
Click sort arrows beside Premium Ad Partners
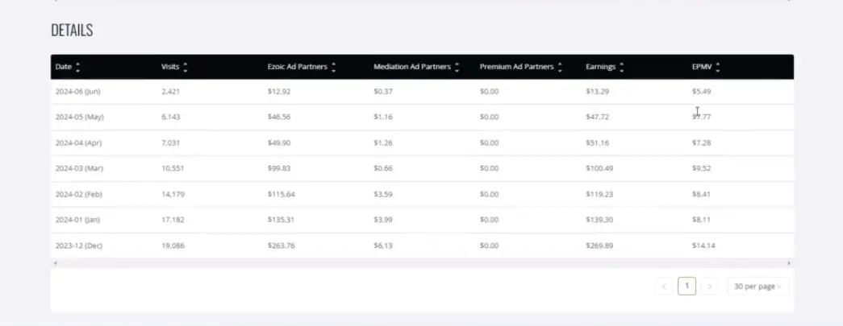[560, 67]
